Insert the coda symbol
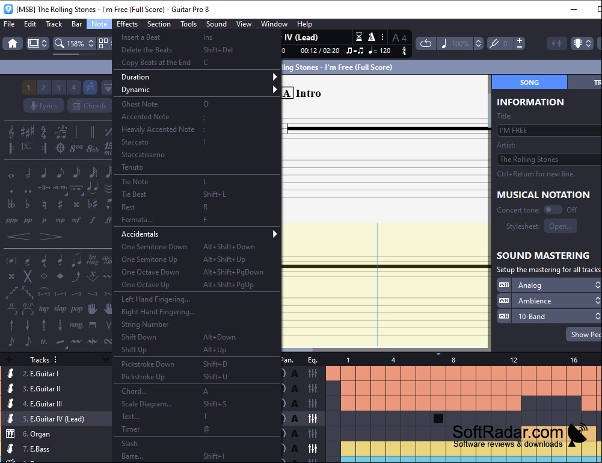Screen dimensions: 602x463 (x=60, y=148)
